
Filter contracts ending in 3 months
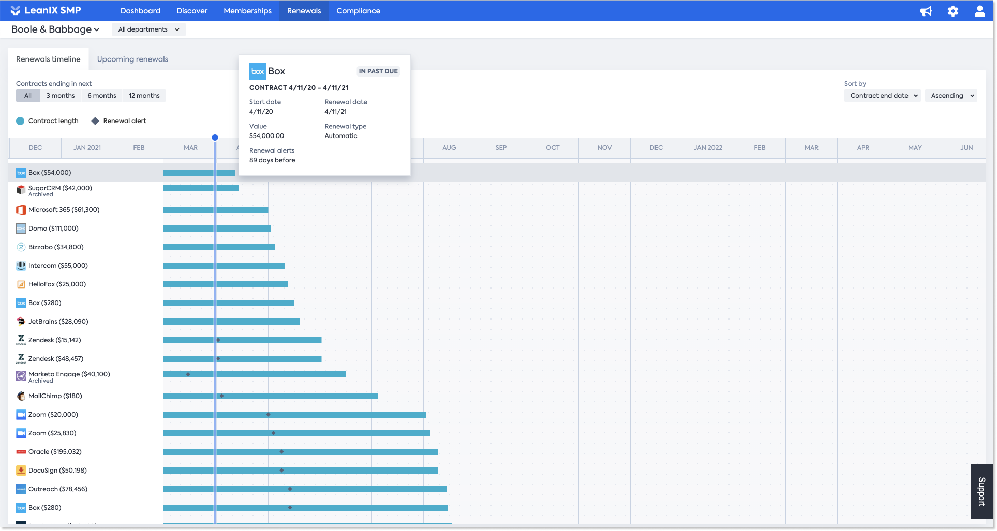pos(61,96)
